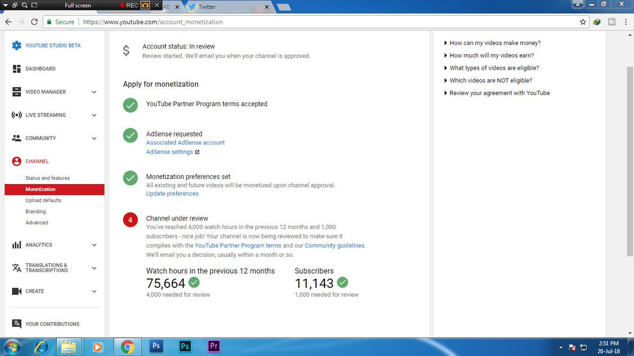Click the YouTube Studio Beta gear icon
The height and width of the screenshot is (356, 634).
(16, 45)
